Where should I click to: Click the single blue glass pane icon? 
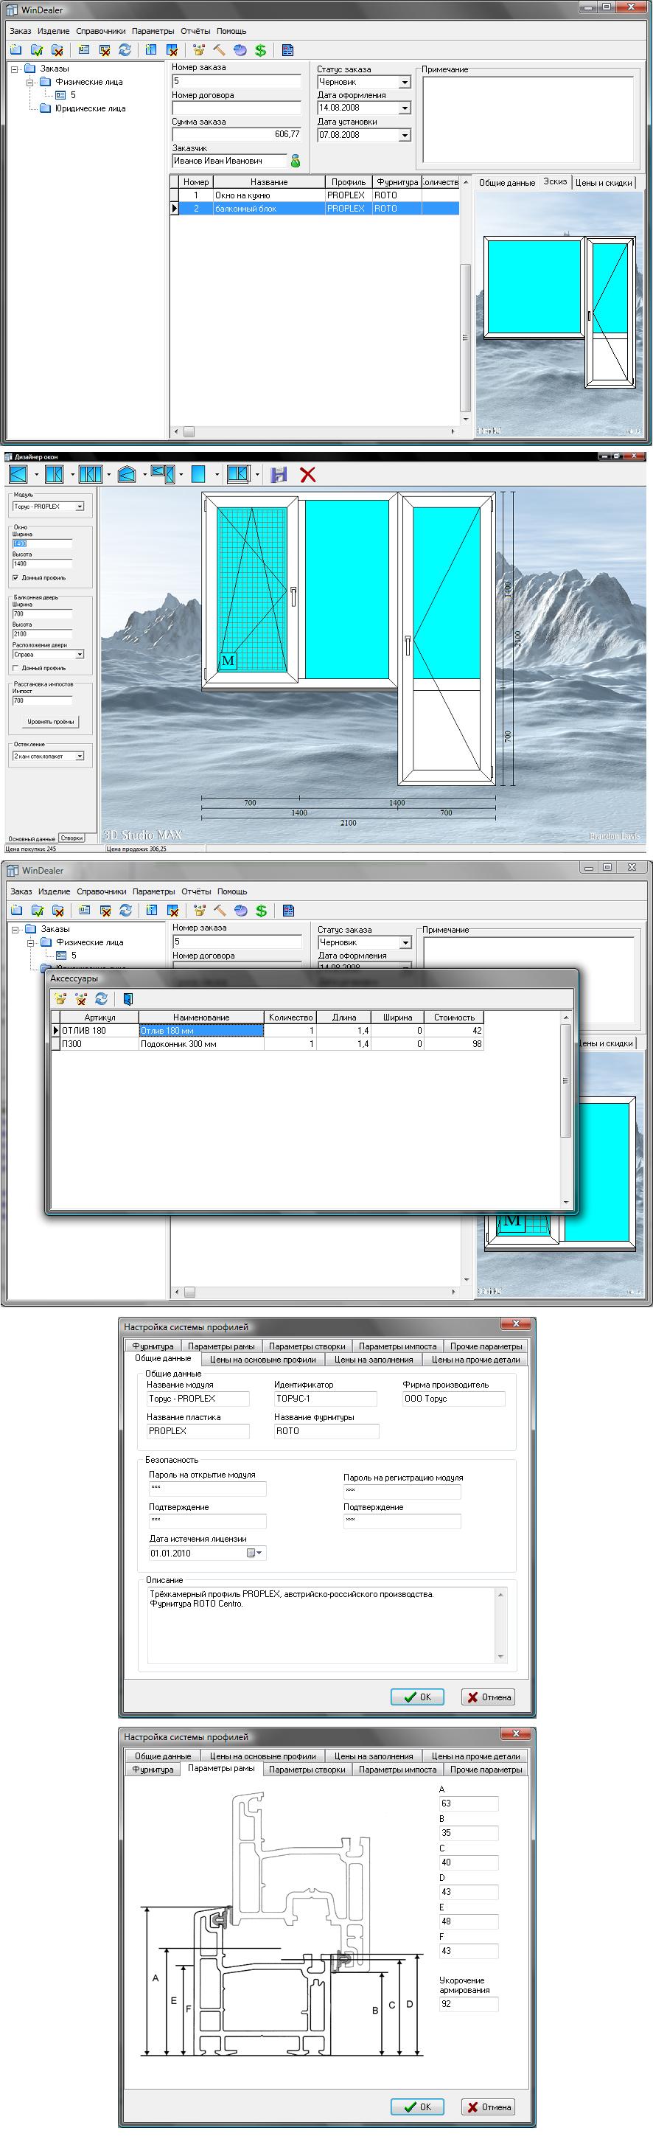[x=198, y=474]
